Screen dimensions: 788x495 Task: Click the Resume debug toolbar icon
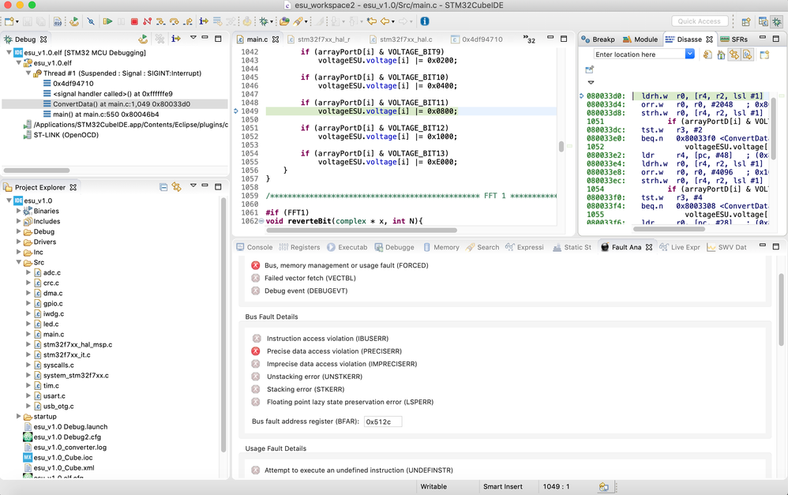click(107, 21)
